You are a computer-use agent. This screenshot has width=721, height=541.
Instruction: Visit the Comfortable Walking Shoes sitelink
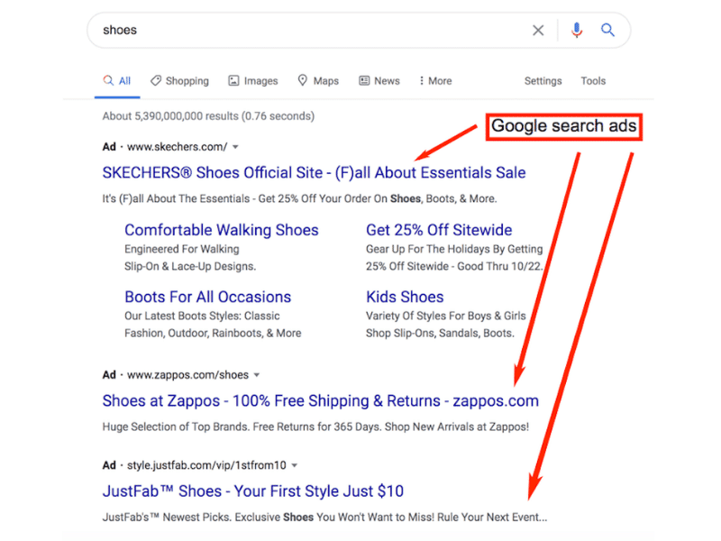(221, 230)
